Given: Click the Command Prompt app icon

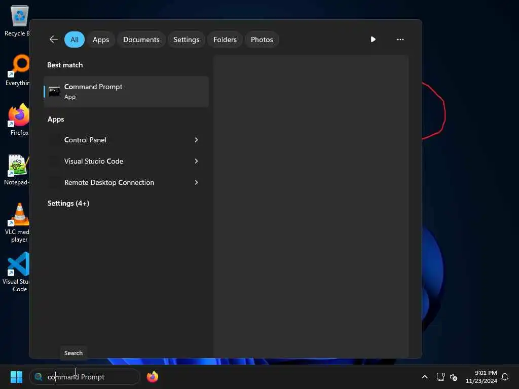Looking at the screenshot, I should (x=54, y=92).
